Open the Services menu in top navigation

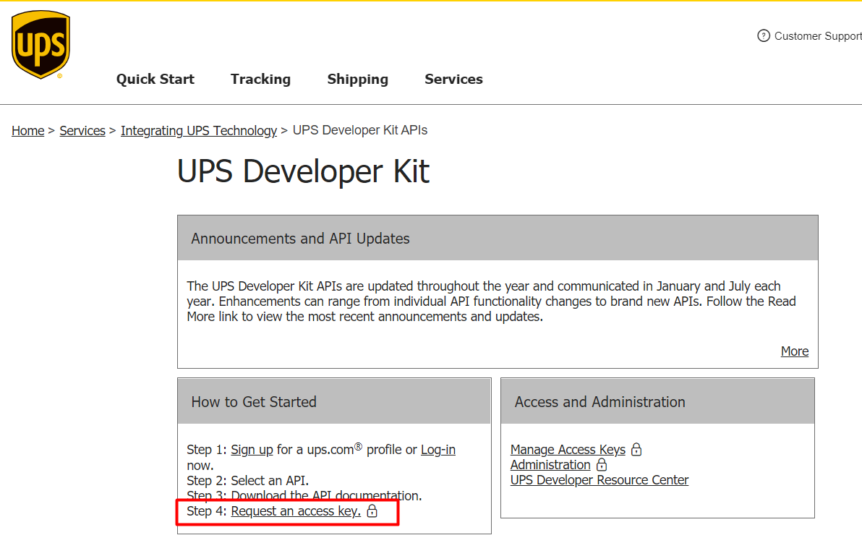453,80
